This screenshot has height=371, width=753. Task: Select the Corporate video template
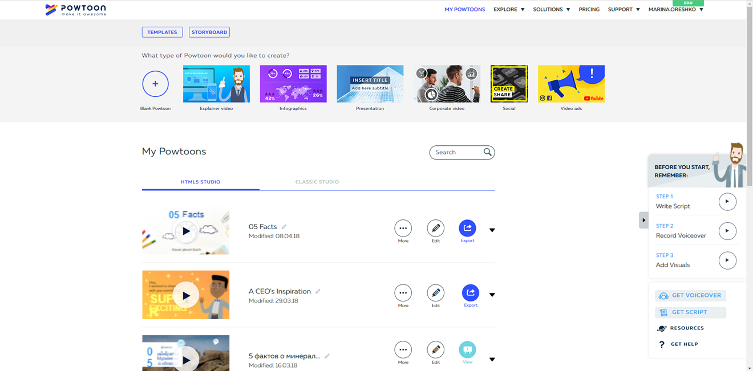point(447,84)
